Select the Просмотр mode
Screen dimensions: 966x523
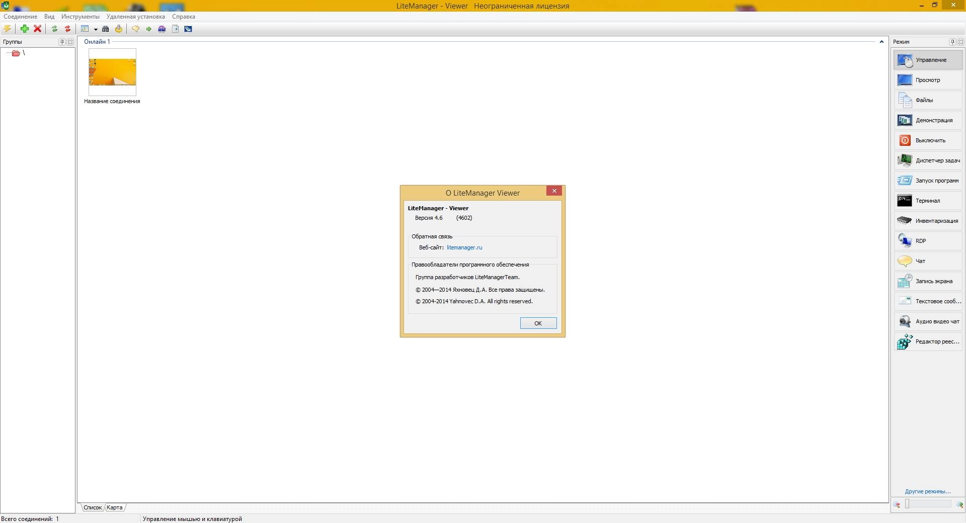coord(928,80)
